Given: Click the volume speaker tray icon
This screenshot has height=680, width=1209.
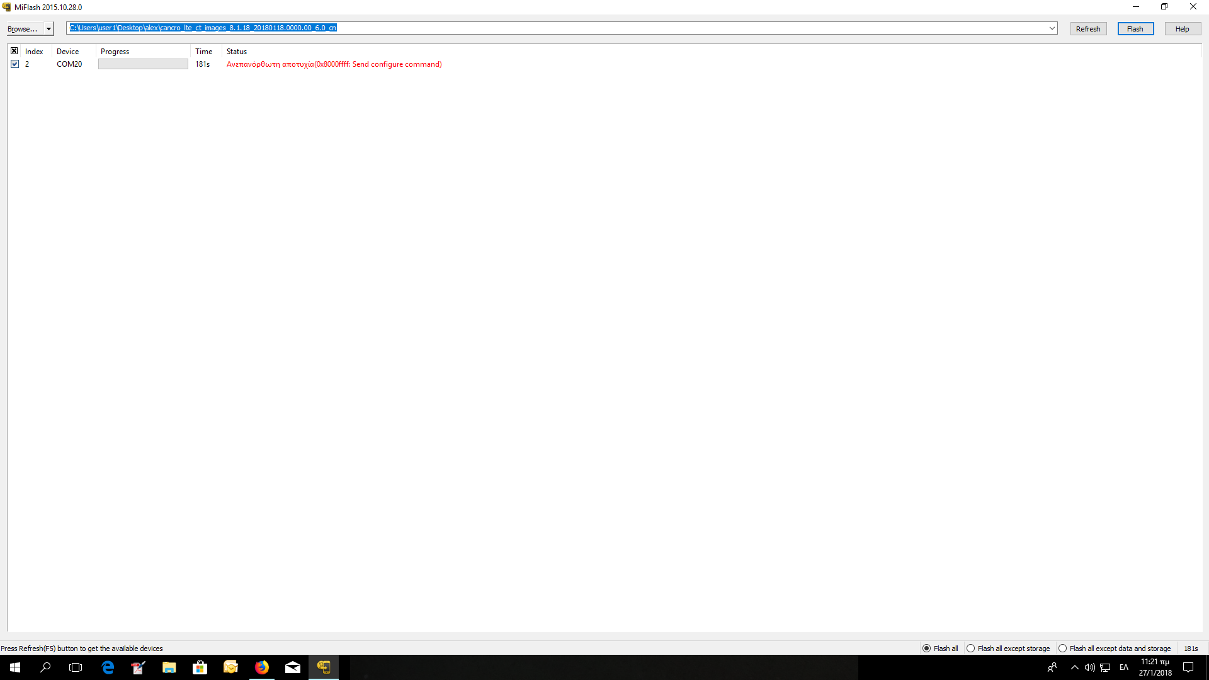Looking at the screenshot, I should pyautogui.click(x=1089, y=667).
